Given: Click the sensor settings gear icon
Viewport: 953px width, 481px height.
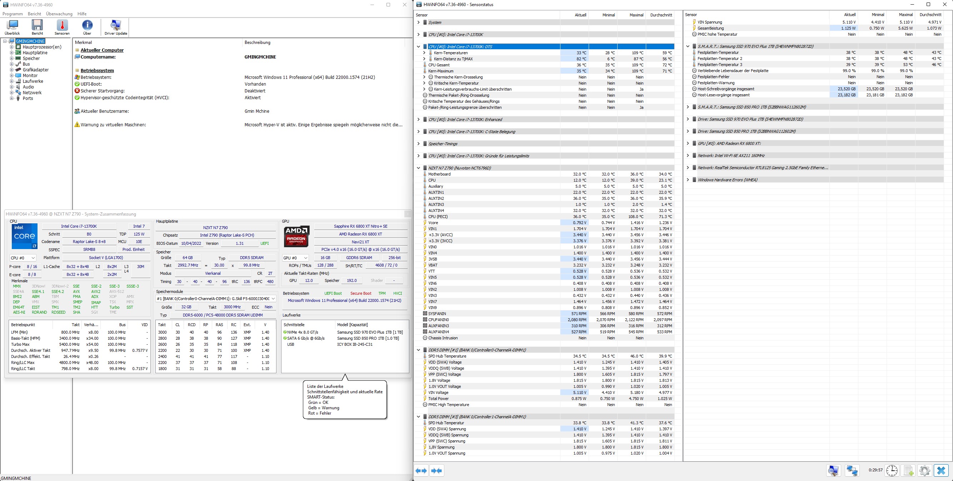Looking at the screenshot, I should [924, 470].
